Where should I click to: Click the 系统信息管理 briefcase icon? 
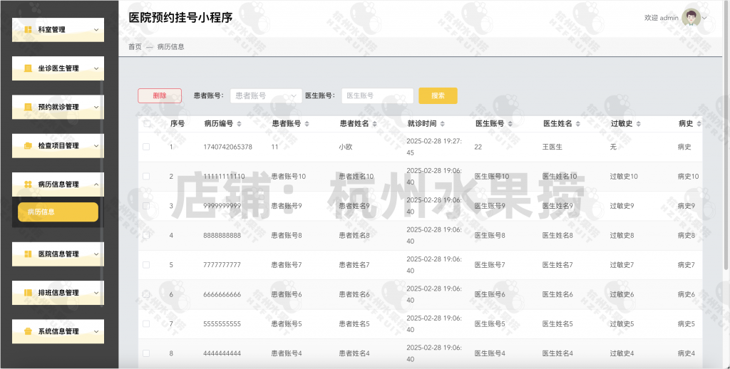click(28, 331)
